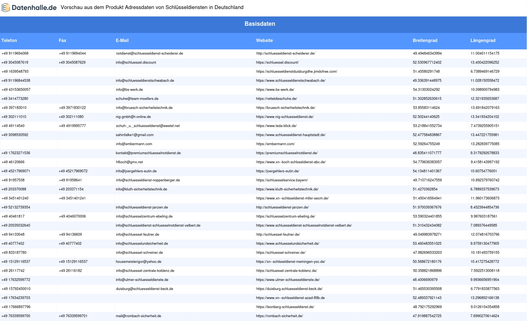Click email info@schluesselundsicherheit.de
Screen dimensions: 527x321
142,244
